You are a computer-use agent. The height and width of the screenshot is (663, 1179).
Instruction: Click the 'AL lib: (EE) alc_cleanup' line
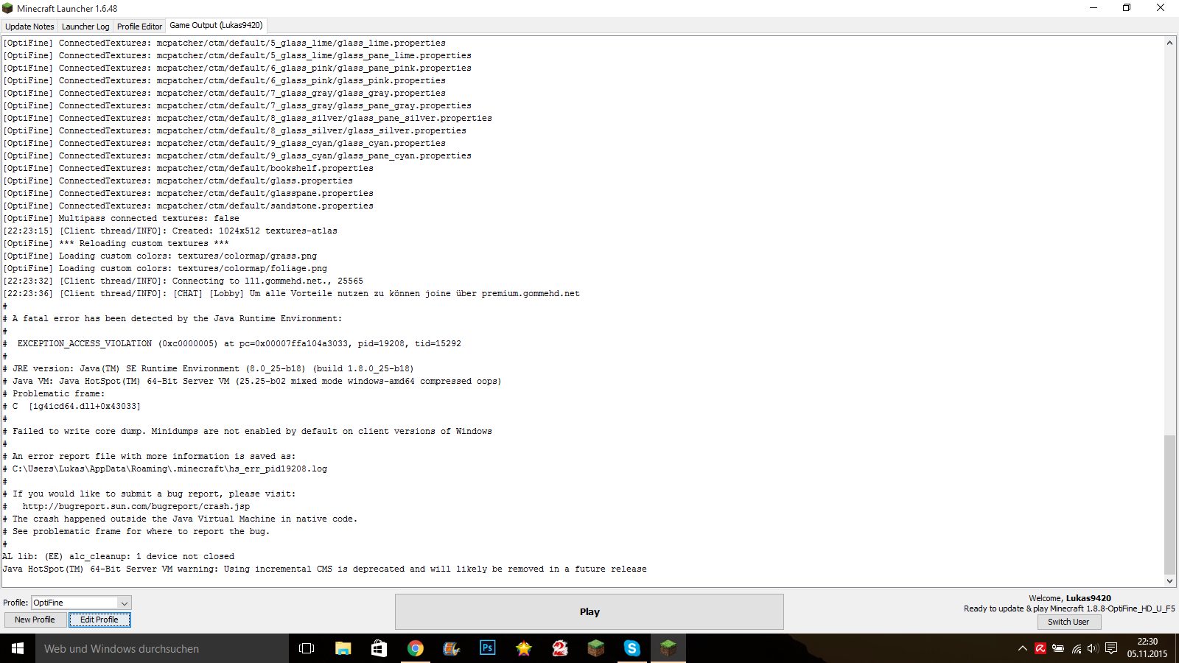coord(119,557)
